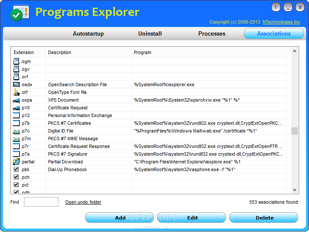Click the .p7s signature icon

(16, 154)
